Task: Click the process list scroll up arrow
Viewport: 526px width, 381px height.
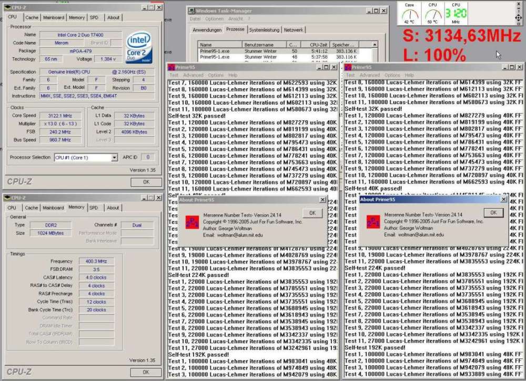Action: click(375, 45)
